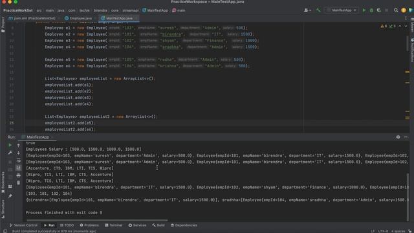Open the Version Control tool window
The width and height of the screenshot is (414, 233).
point(23,225)
